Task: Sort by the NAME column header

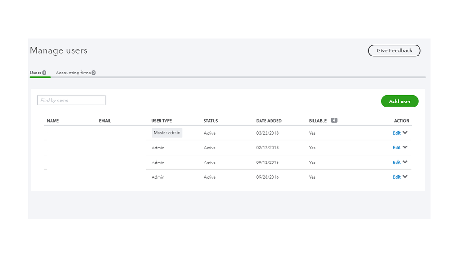Action: 53,121
